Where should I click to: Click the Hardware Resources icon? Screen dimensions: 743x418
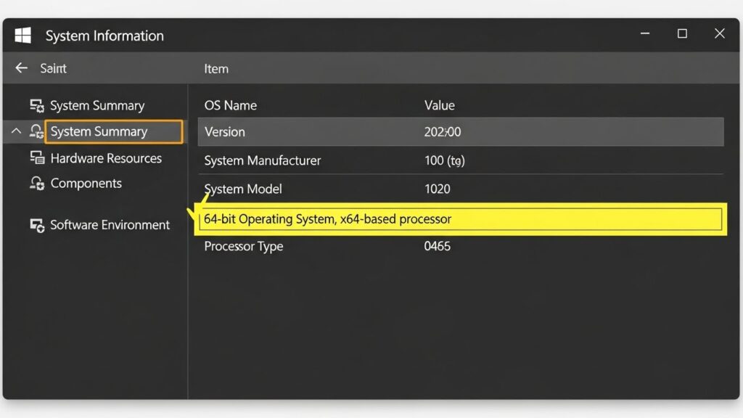pos(37,158)
